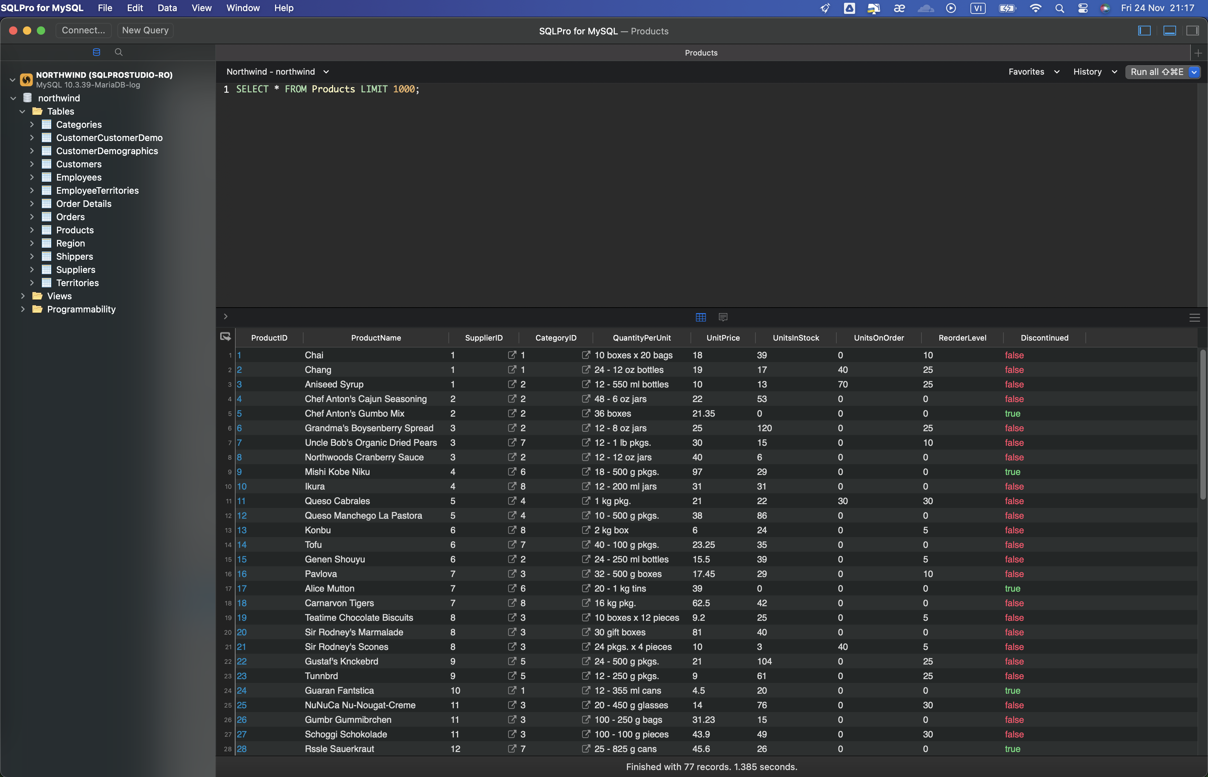
Task: Expand the Customers table node
Action: (x=32, y=164)
